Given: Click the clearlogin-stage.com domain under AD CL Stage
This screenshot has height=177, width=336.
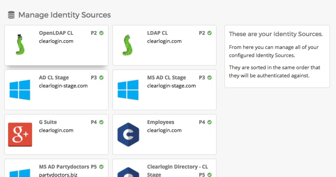Looking at the screenshot, I should (63, 86).
